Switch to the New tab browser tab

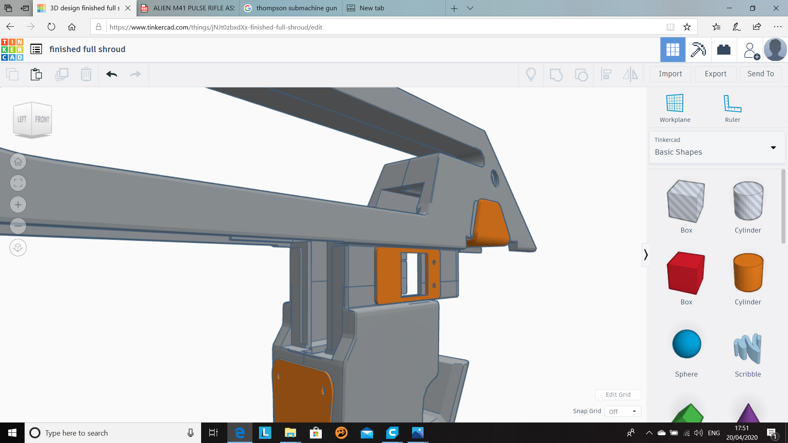click(x=394, y=8)
